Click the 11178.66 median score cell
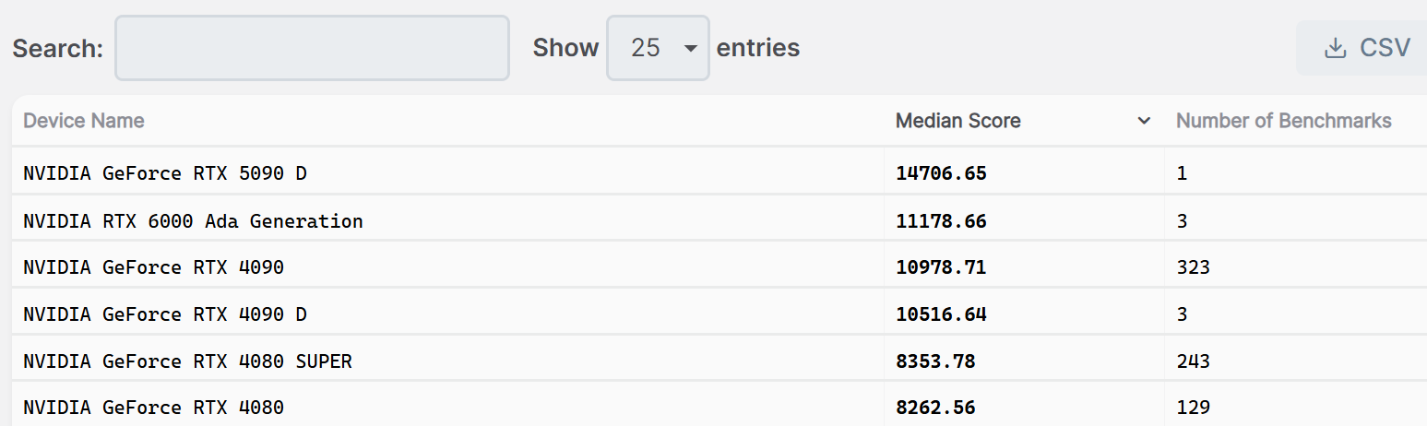This screenshot has height=426, width=1427. tap(941, 220)
